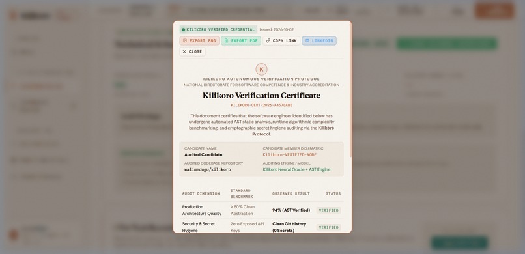Click the "CANDIDATE MEMBER DID / MATRIC" label
525x254 pixels.
293,148
